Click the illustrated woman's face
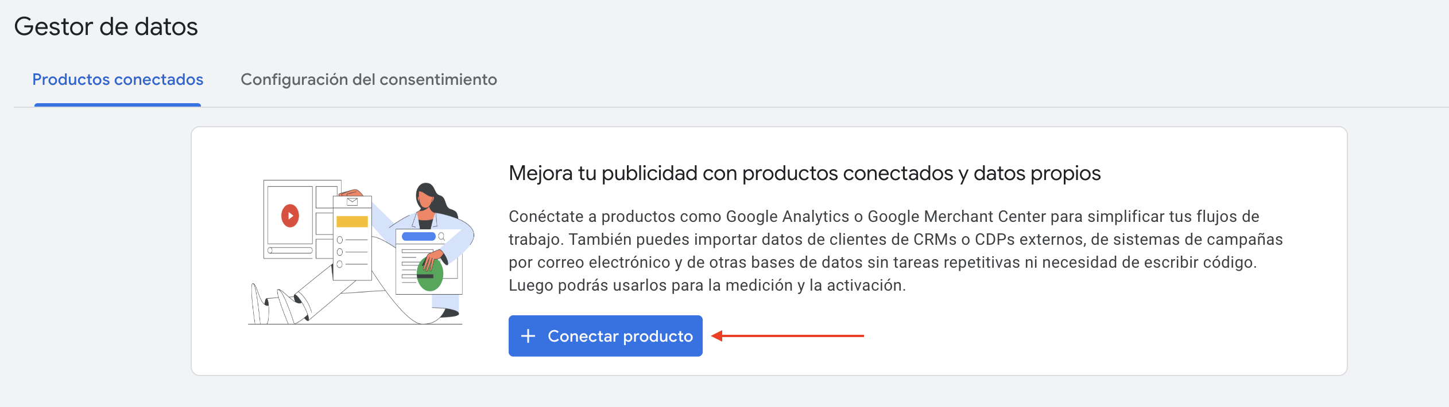 point(425,198)
